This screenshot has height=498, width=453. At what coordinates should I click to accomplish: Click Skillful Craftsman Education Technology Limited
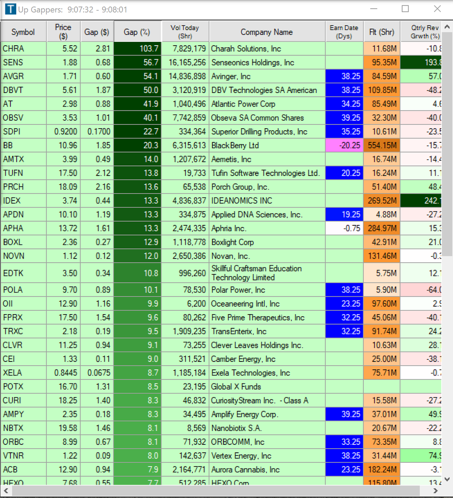point(256,273)
